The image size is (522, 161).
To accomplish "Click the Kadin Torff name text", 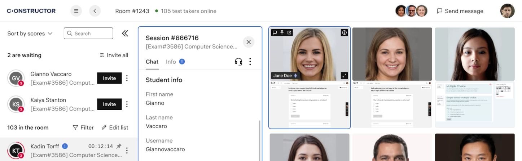I will pyautogui.click(x=45, y=146).
